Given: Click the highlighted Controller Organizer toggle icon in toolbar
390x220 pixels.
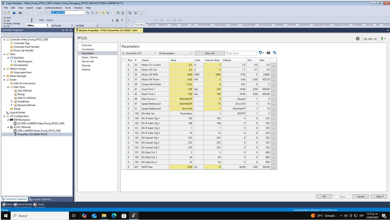Looking at the screenshot, I should (x=103, y=13).
